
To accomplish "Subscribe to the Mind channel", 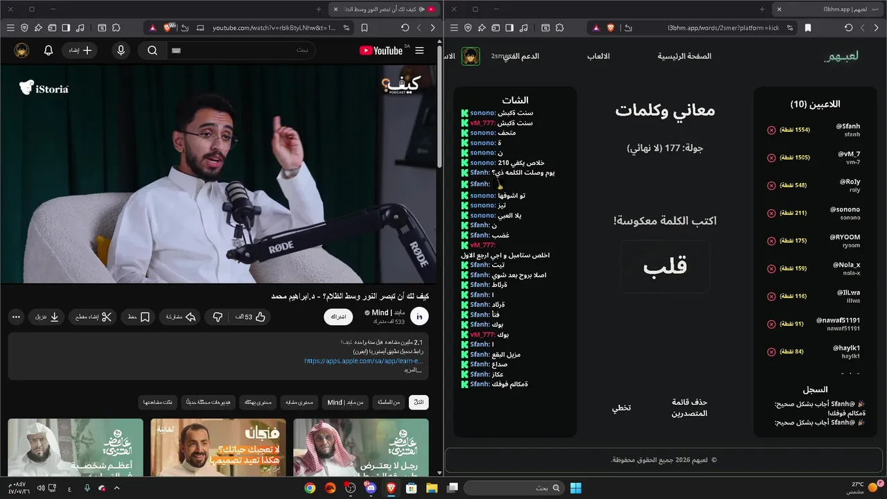I will tap(338, 317).
